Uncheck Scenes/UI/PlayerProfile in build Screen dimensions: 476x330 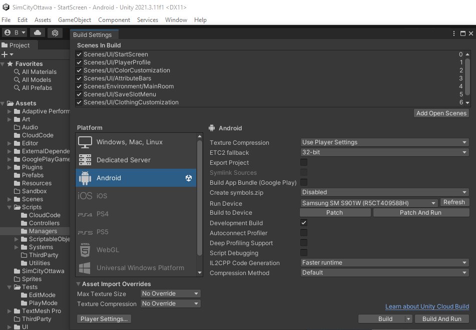pos(79,62)
